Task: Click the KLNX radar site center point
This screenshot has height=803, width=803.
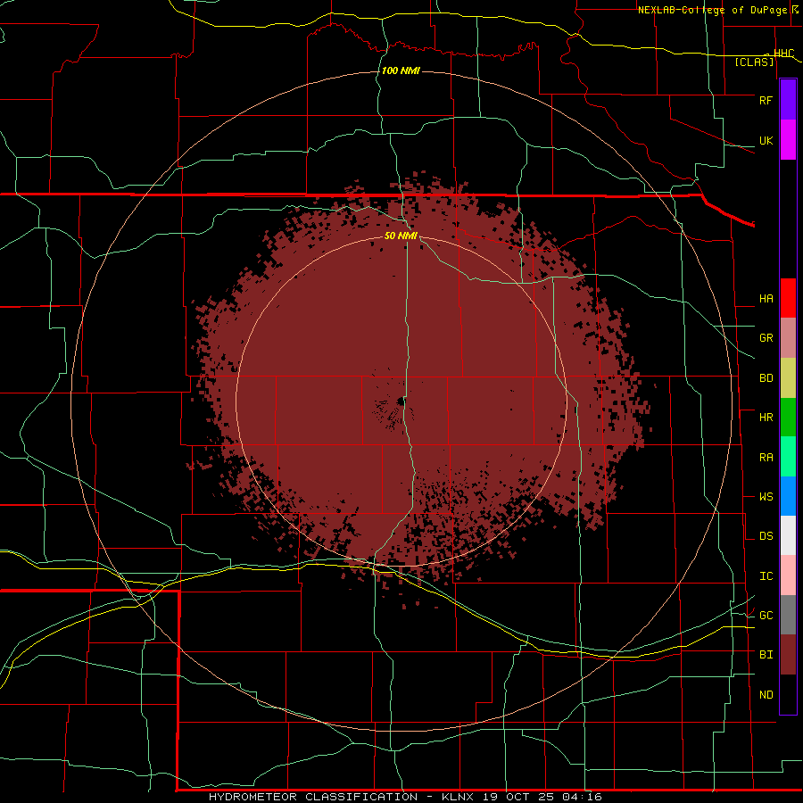Action: [401, 401]
